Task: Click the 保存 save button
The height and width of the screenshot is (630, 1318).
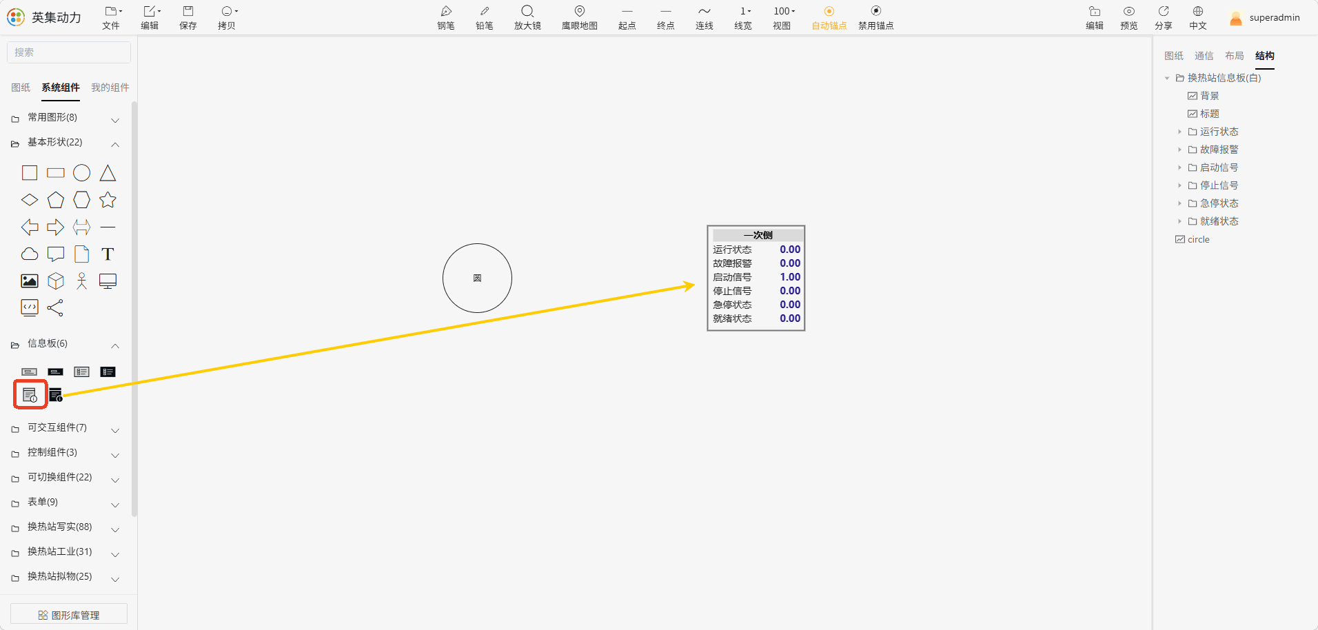Action: point(188,18)
